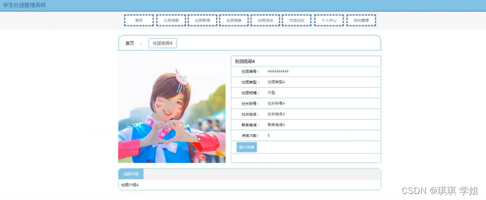Viewport: 486px width, 200px height.
Task: Click the 社团名称4 breadcrumb box
Action: tap(162, 43)
